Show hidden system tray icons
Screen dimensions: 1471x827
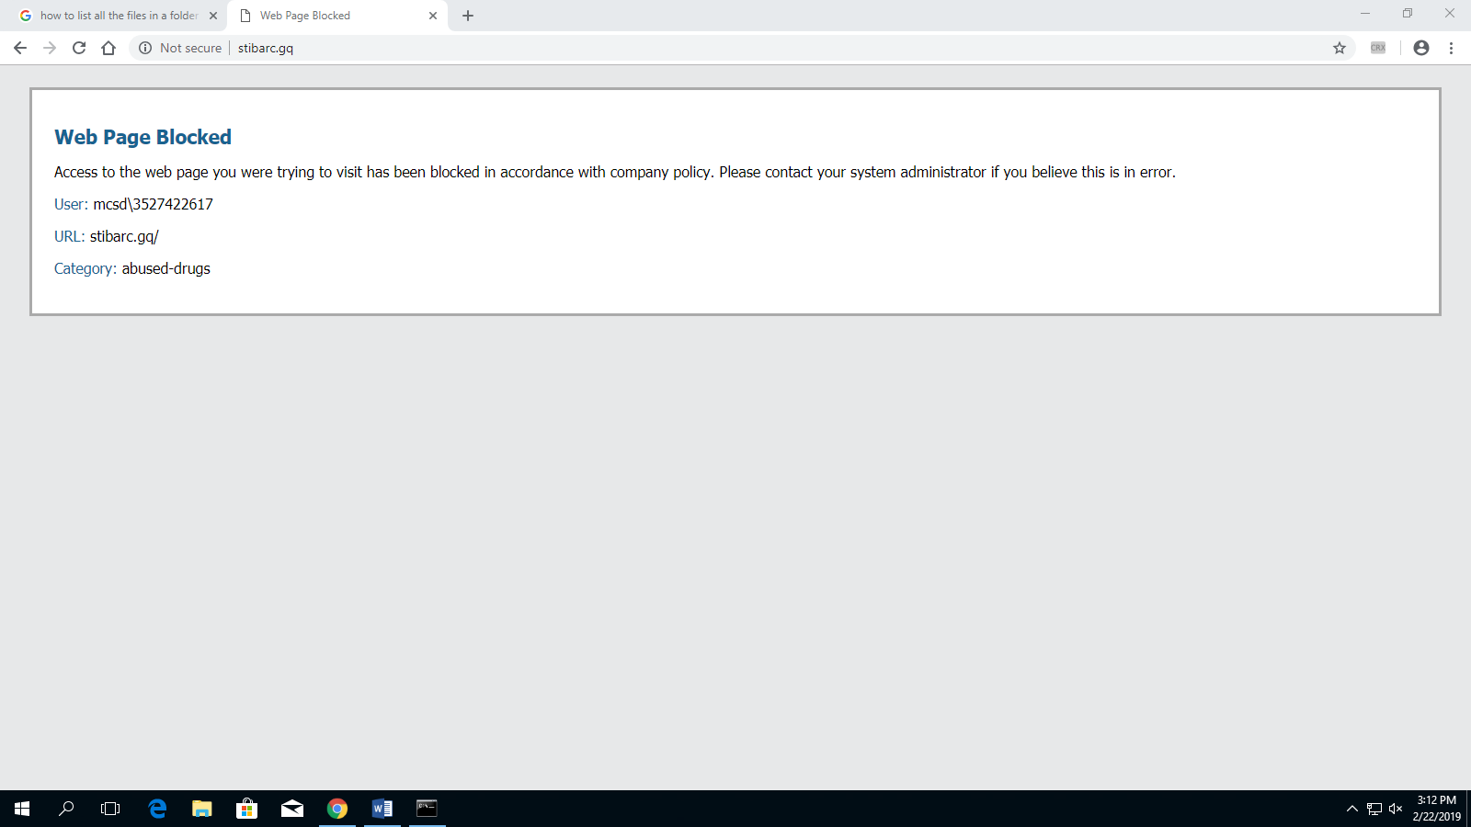coord(1351,809)
